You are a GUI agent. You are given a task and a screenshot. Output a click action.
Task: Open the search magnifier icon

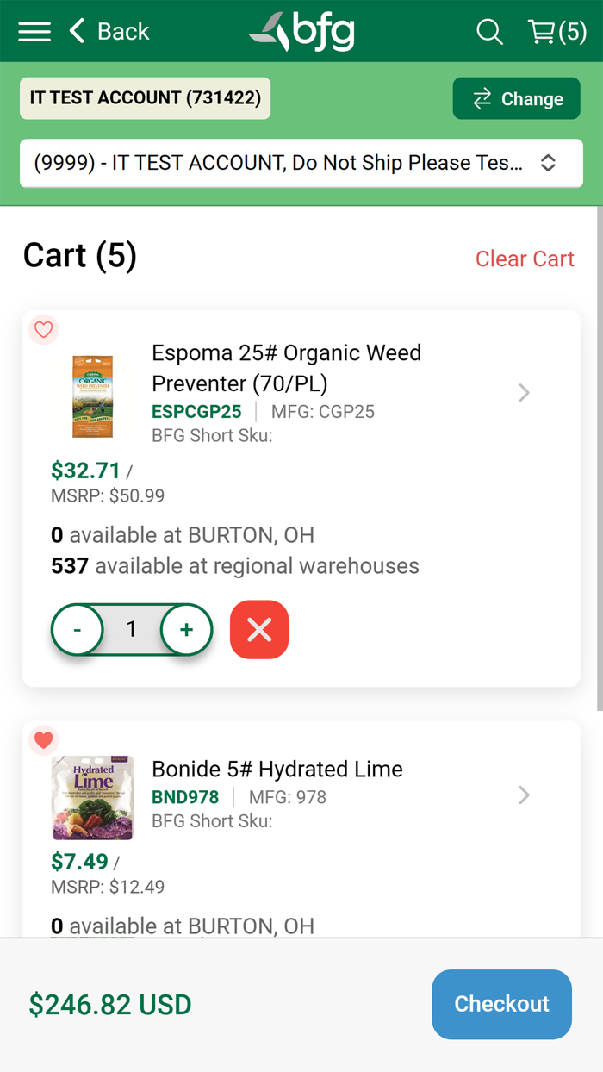click(x=489, y=32)
